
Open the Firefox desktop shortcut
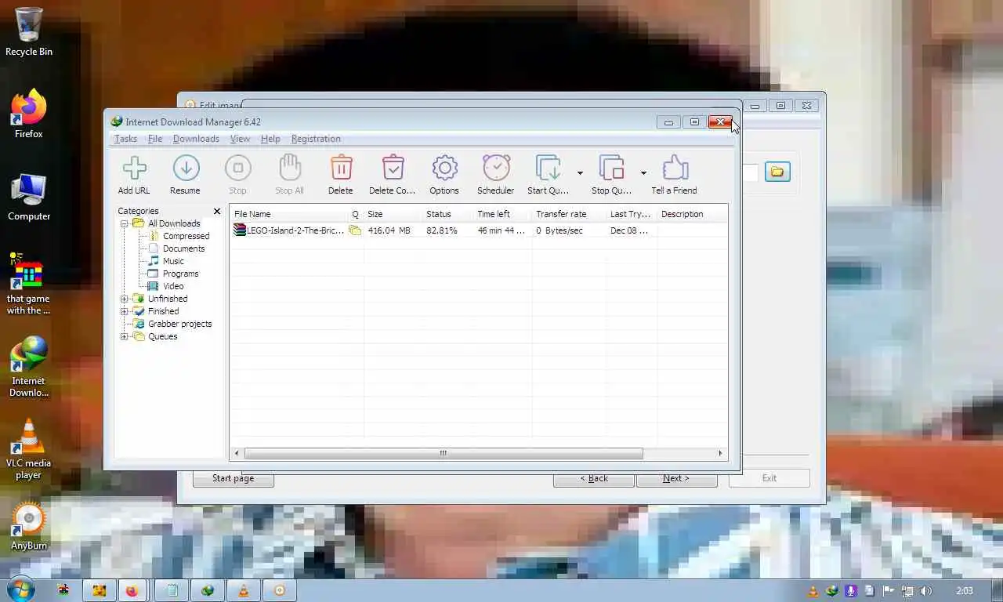coord(29,114)
